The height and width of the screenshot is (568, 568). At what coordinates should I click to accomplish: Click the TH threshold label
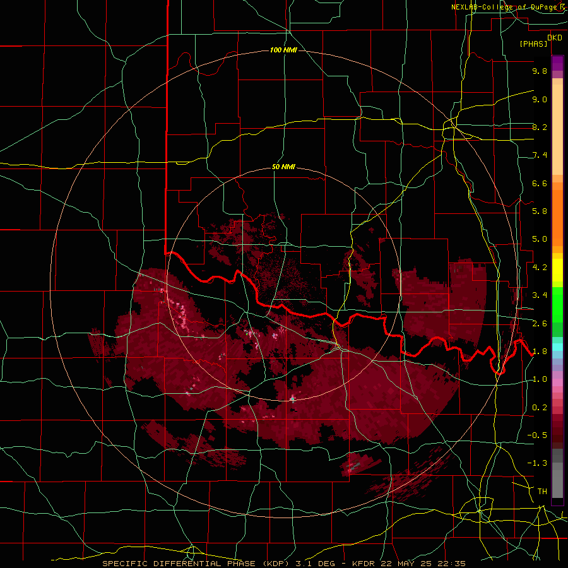(x=542, y=492)
